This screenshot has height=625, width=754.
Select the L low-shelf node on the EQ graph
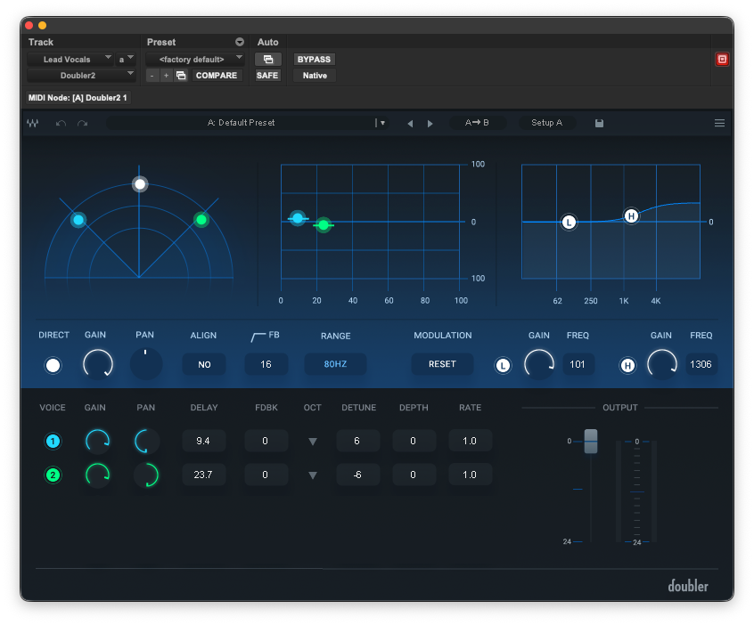pyautogui.click(x=569, y=223)
